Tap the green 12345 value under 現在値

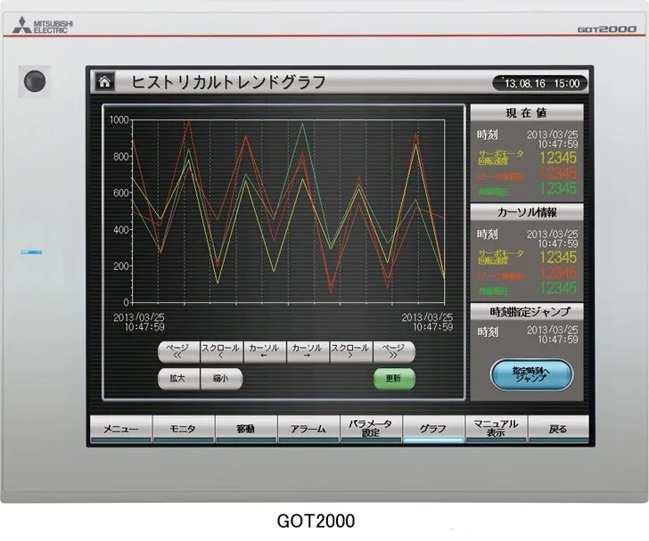[558, 189]
